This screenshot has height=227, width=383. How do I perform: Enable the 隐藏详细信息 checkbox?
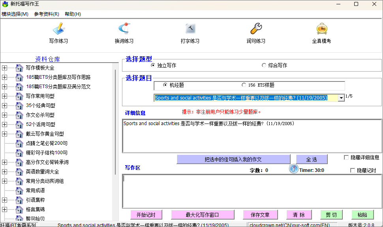[346, 157]
